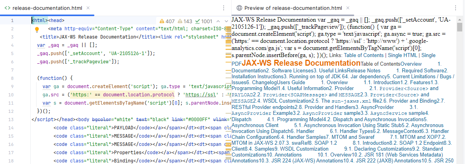Open the 9.1. Declaring Customizations link
Viewport: 465px width, 164px height.
[x=378, y=149]
